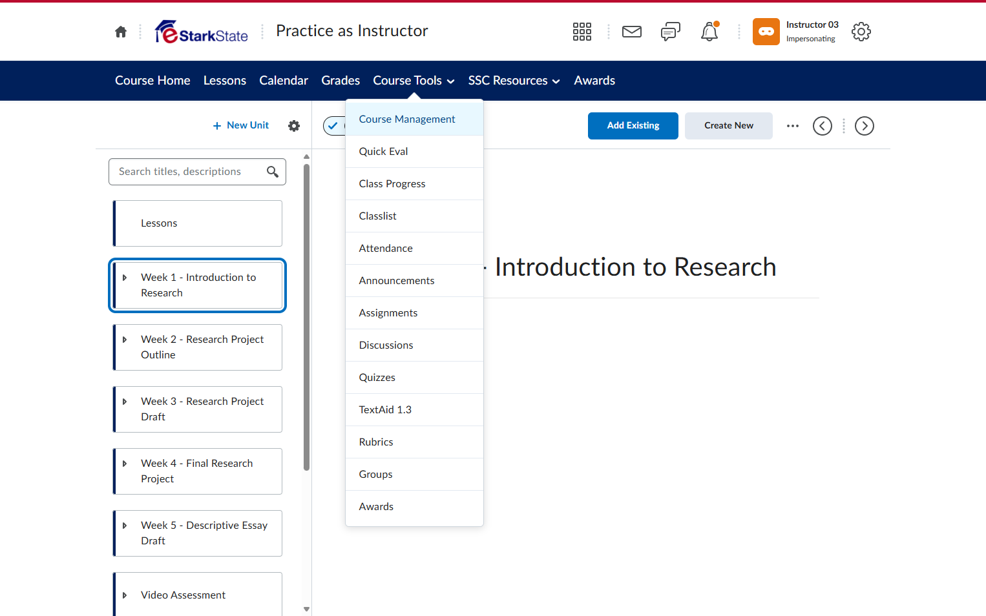Expand Week 4 - Final Research Project
986x616 pixels.
[125, 464]
